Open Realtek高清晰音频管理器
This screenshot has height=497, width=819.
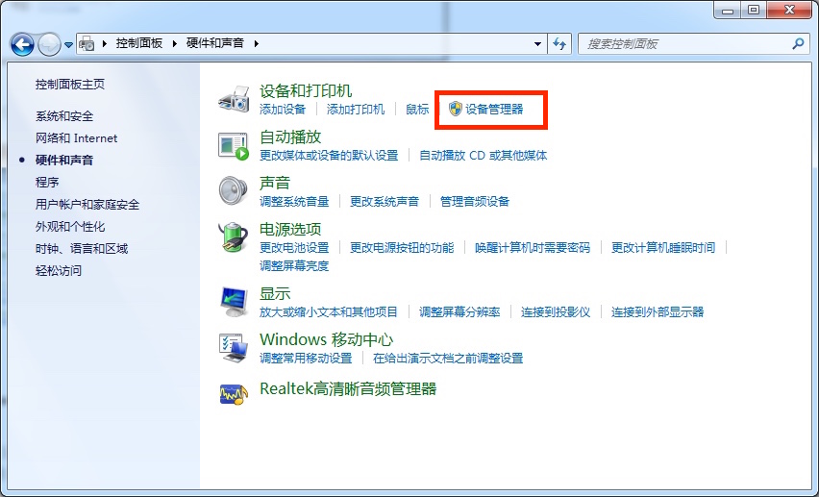pos(348,388)
